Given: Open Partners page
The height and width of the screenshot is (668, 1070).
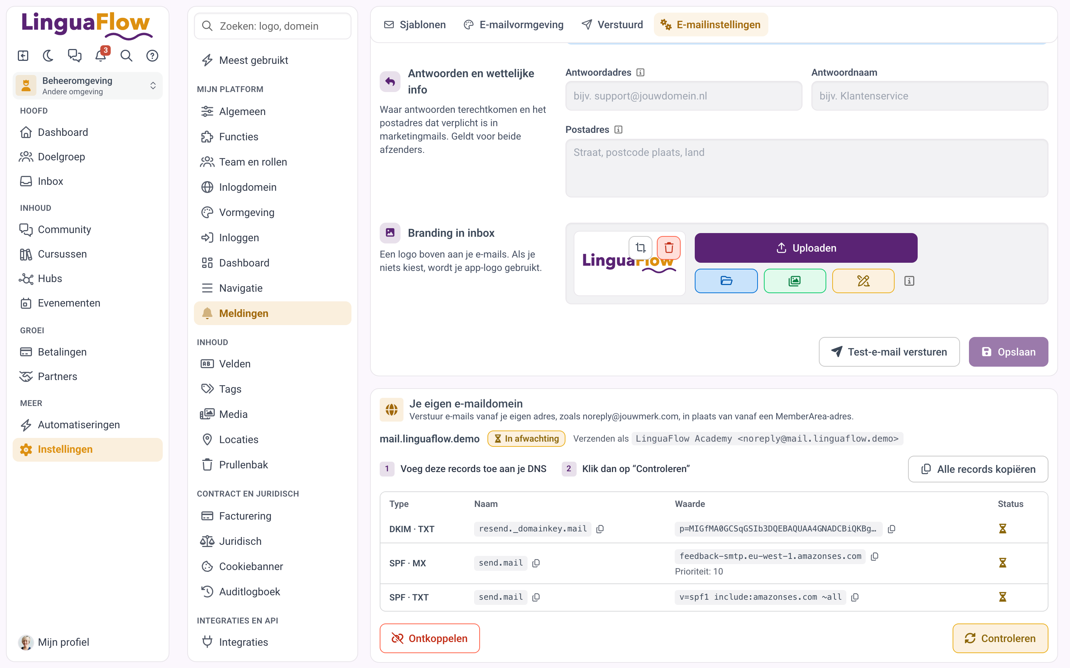Looking at the screenshot, I should (x=88, y=376).
